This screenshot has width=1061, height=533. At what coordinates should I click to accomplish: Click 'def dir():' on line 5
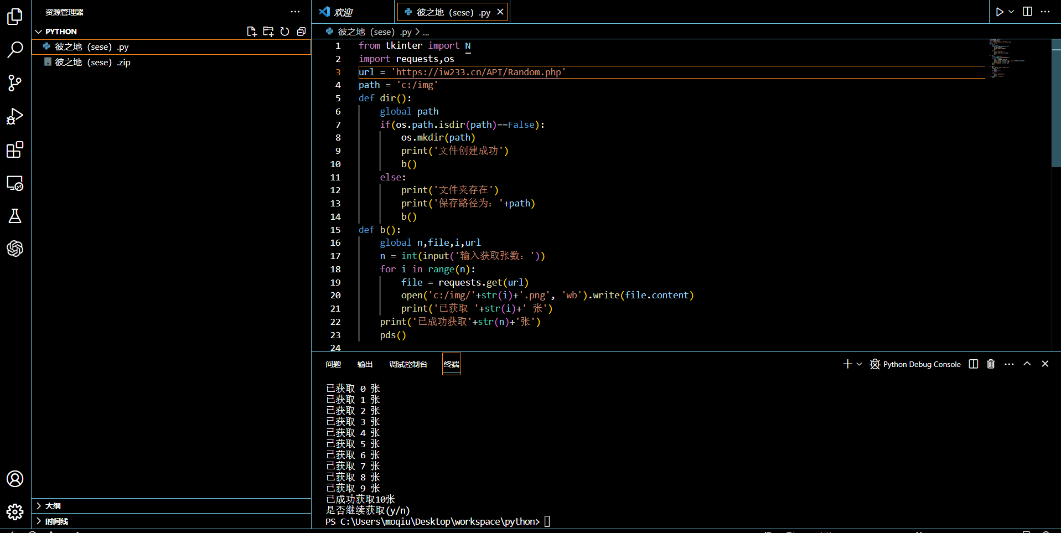tap(385, 98)
